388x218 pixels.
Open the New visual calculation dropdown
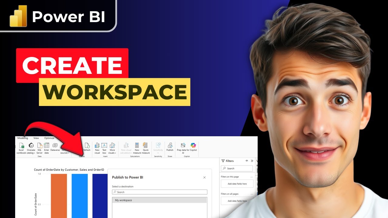[x=126, y=148]
